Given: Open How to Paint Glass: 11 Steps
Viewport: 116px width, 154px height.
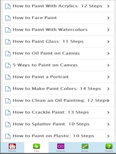Looking at the screenshot, I should (x=58, y=42).
